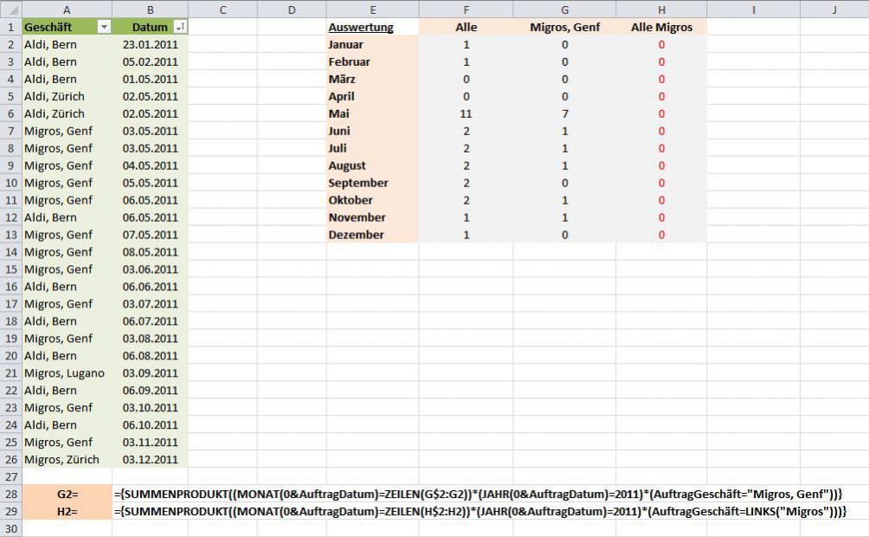Open the Geschäft column filter dropdown
The image size is (869, 537).
coord(104,27)
